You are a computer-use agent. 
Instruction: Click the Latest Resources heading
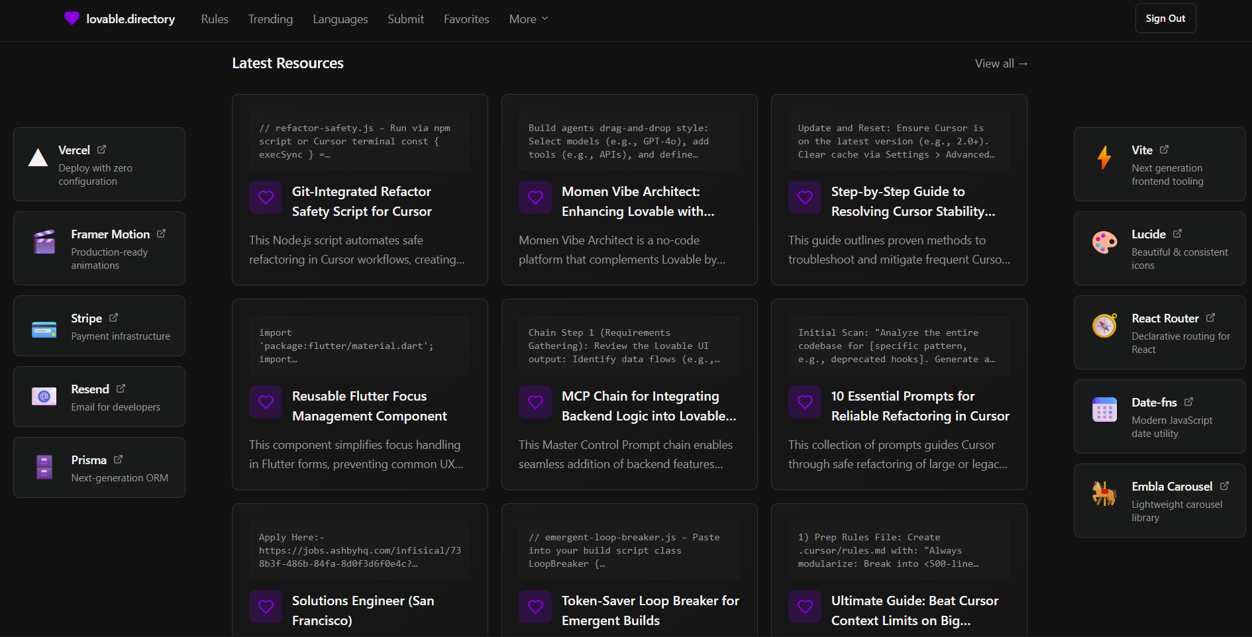pos(287,64)
